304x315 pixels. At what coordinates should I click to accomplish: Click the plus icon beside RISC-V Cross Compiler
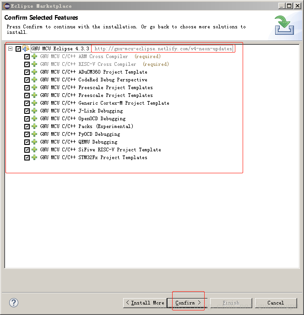click(34, 64)
